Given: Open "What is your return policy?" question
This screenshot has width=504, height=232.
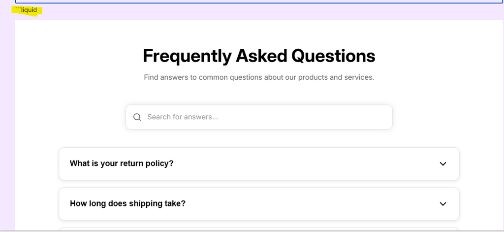Looking at the screenshot, I should pos(122,164).
